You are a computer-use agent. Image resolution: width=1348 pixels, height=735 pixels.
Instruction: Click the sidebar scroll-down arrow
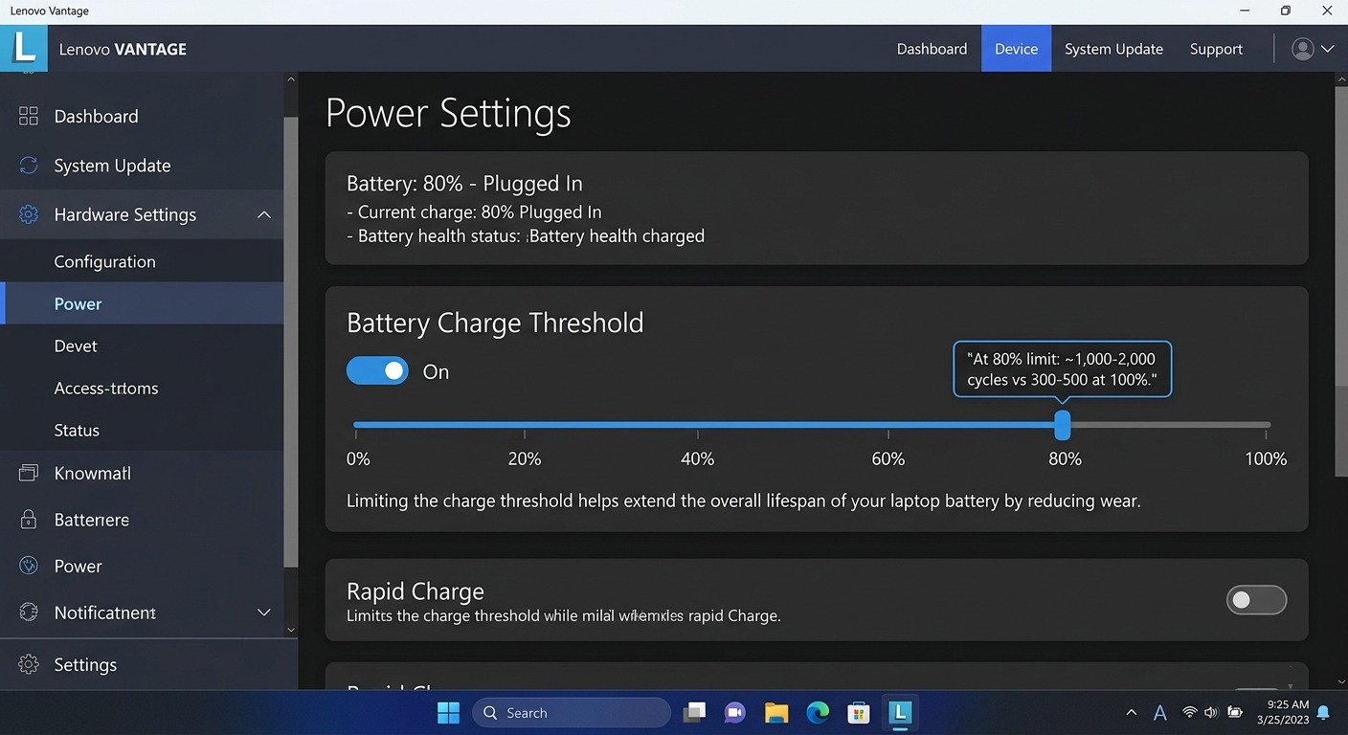pyautogui.click(x=291, y=629)
